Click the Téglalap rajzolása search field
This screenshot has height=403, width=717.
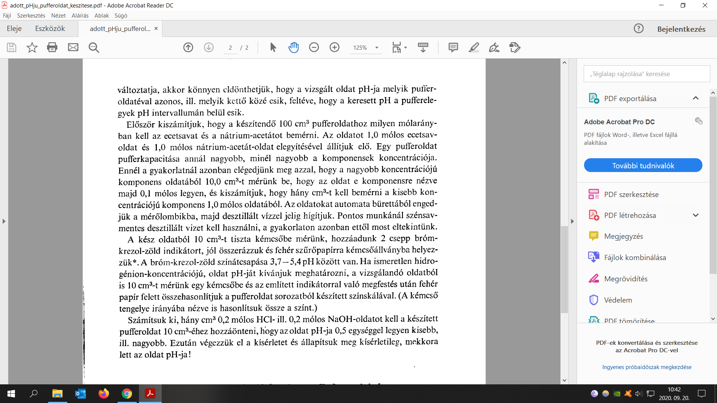point(646,74)
